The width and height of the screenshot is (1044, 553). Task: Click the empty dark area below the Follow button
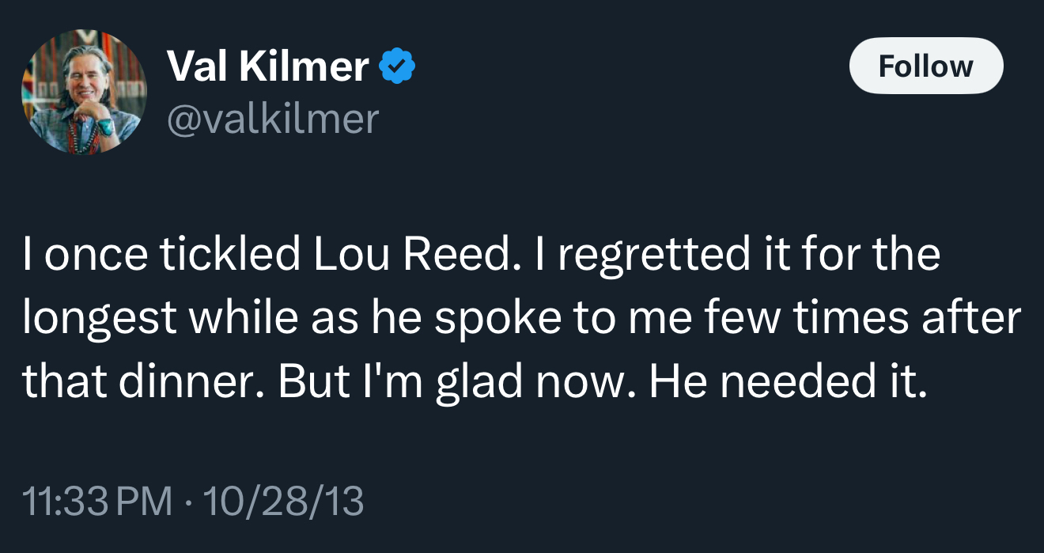(926, 158)
